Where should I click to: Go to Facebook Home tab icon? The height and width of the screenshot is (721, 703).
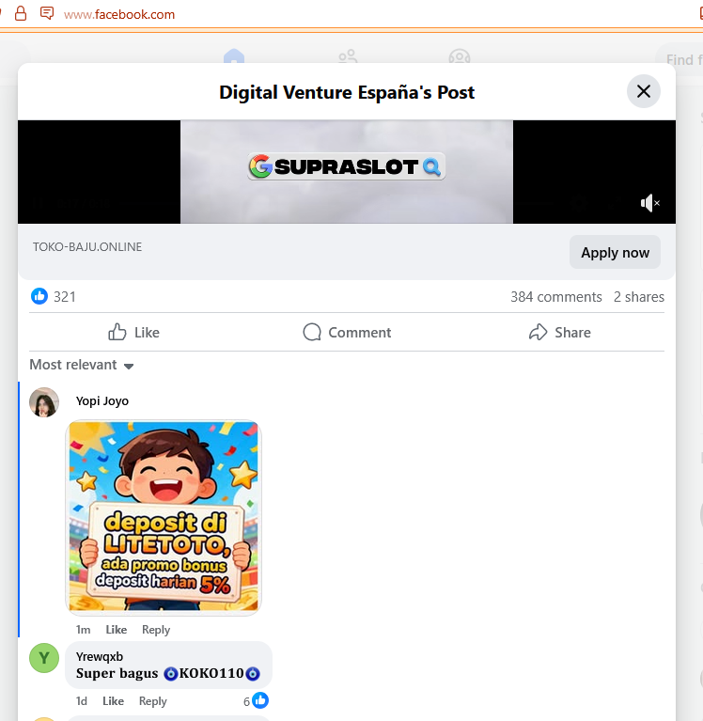[x=234, y=55]
